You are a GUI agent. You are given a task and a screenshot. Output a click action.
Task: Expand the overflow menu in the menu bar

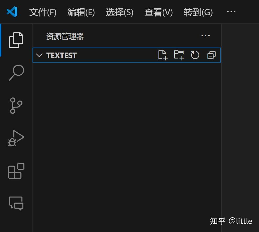(231, 12)
